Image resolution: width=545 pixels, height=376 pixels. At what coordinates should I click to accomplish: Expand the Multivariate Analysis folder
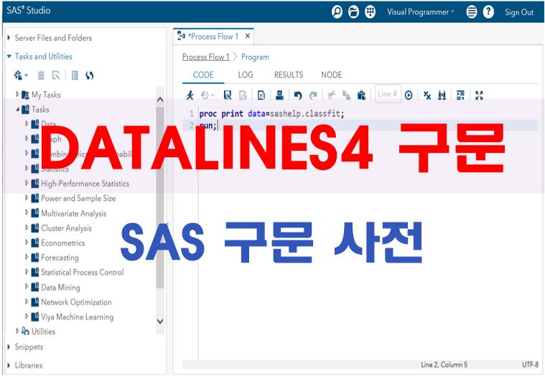pyautogui.click(x=27, y=213)
